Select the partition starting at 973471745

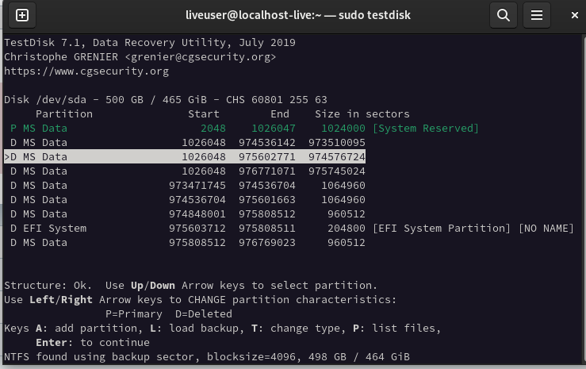[x=185, y=185]
